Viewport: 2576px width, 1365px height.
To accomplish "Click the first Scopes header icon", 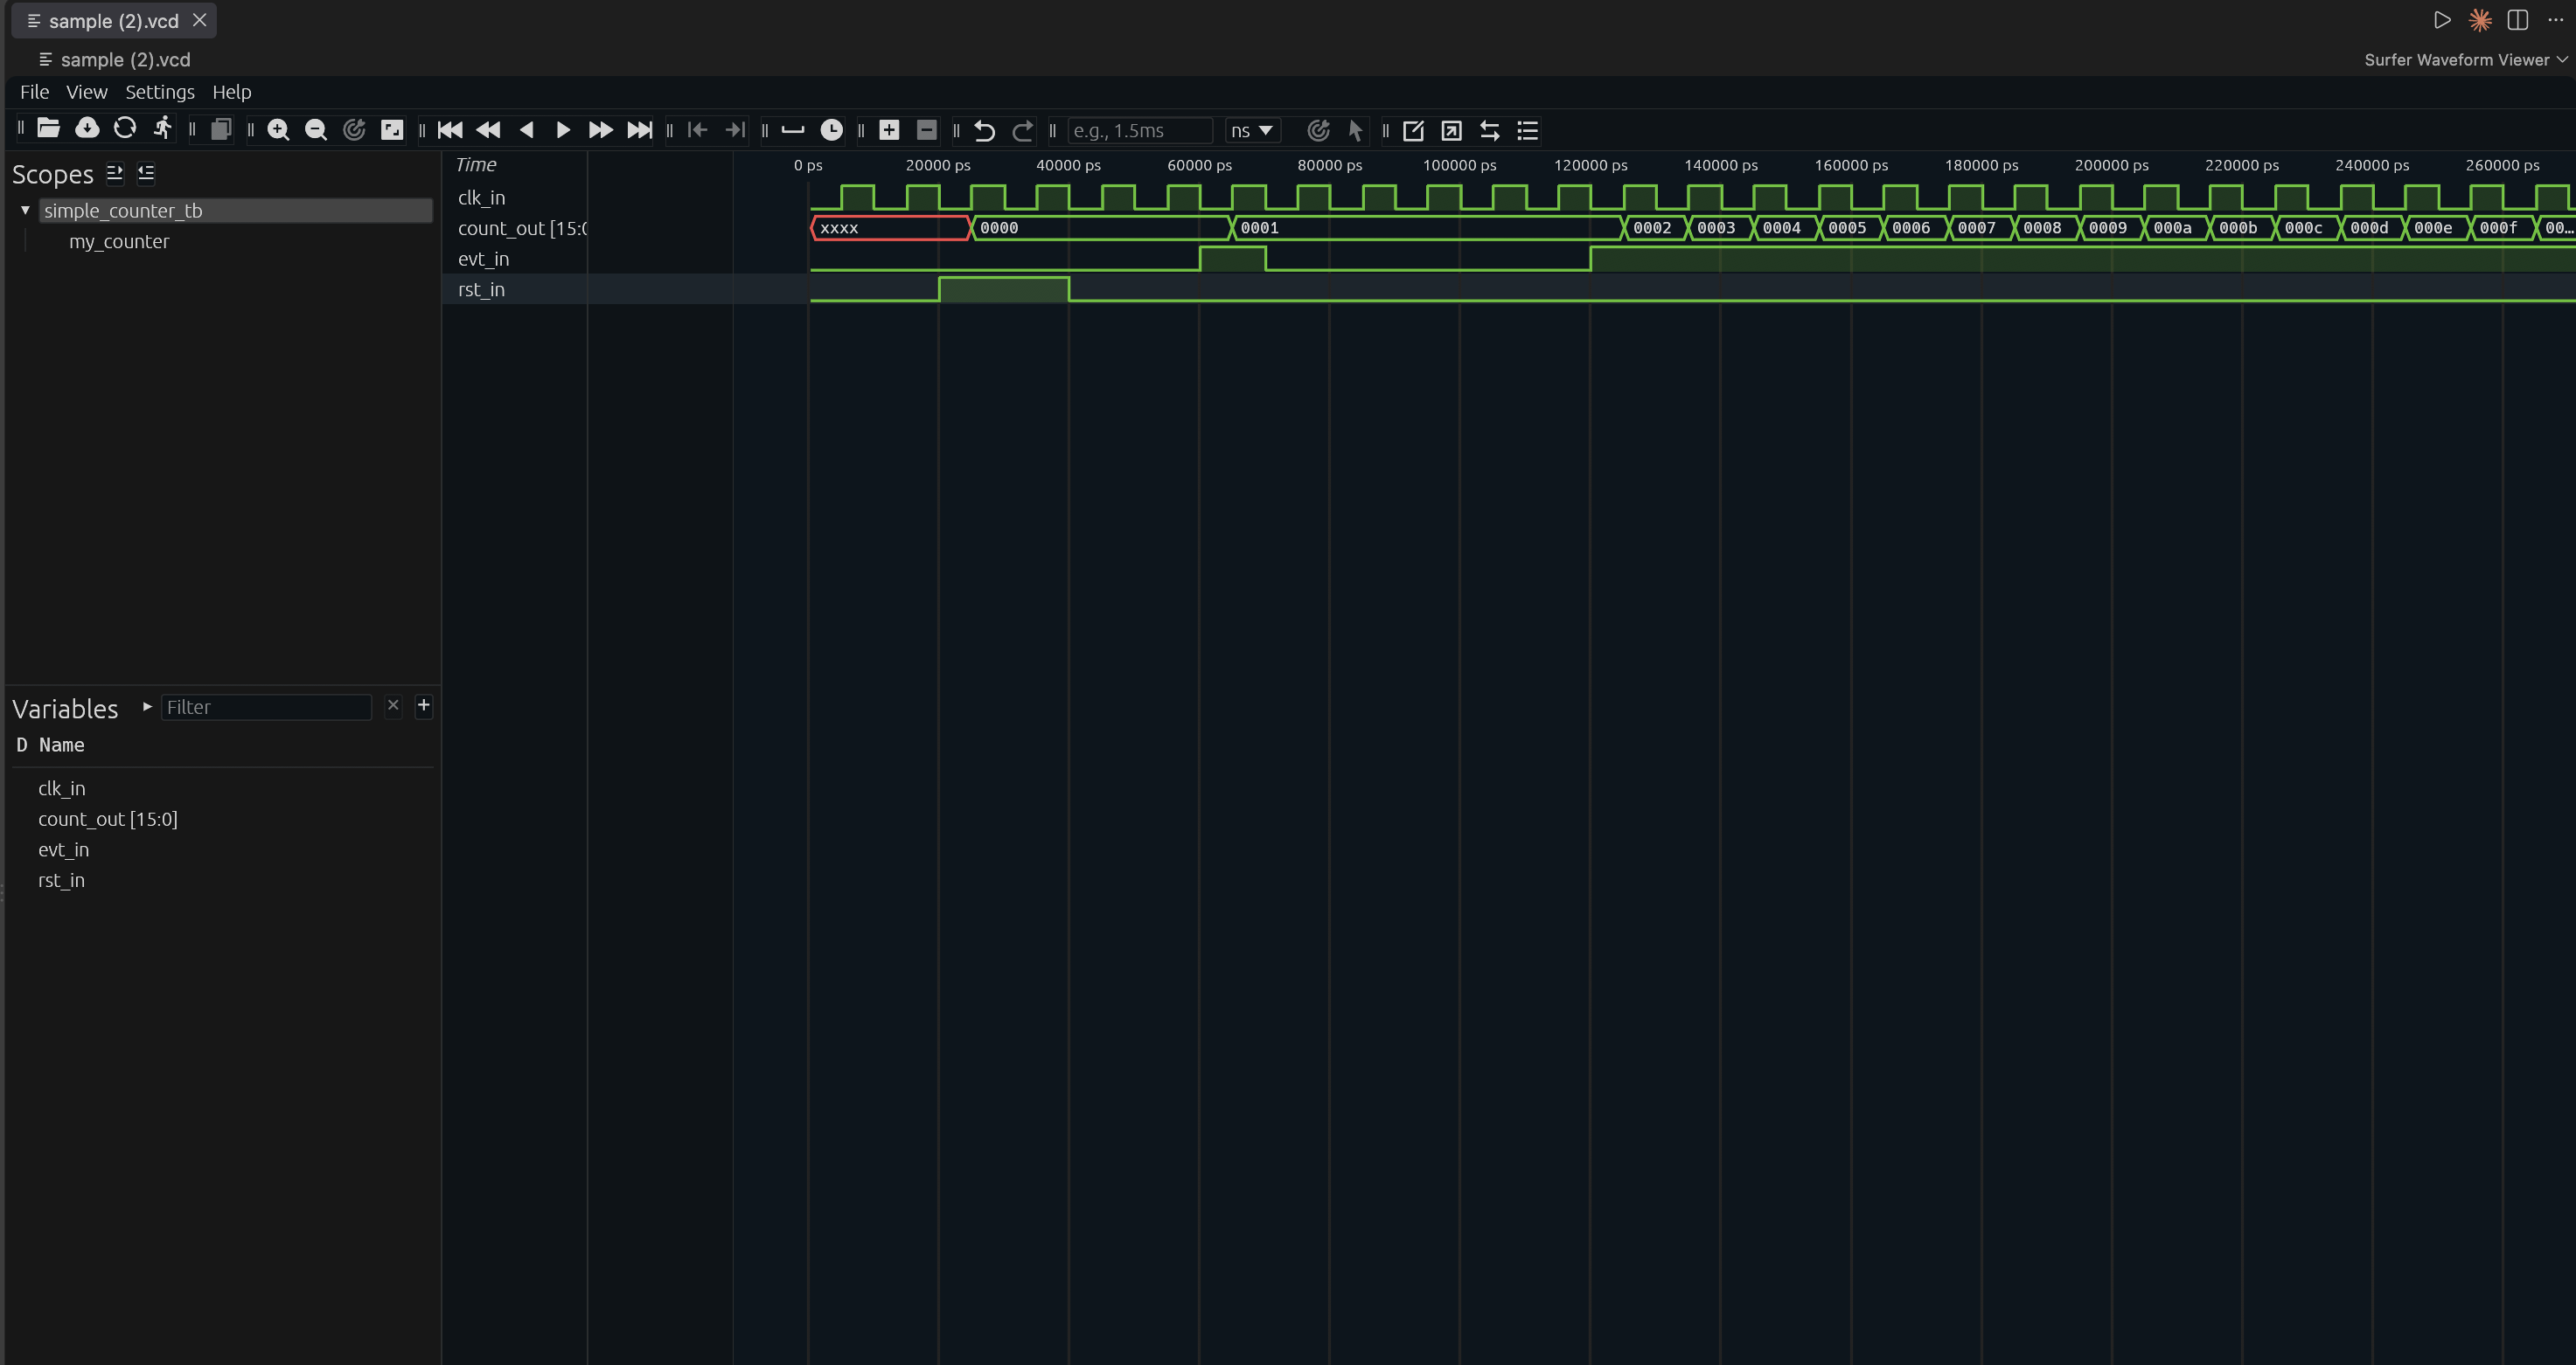I will coord(115,173).
